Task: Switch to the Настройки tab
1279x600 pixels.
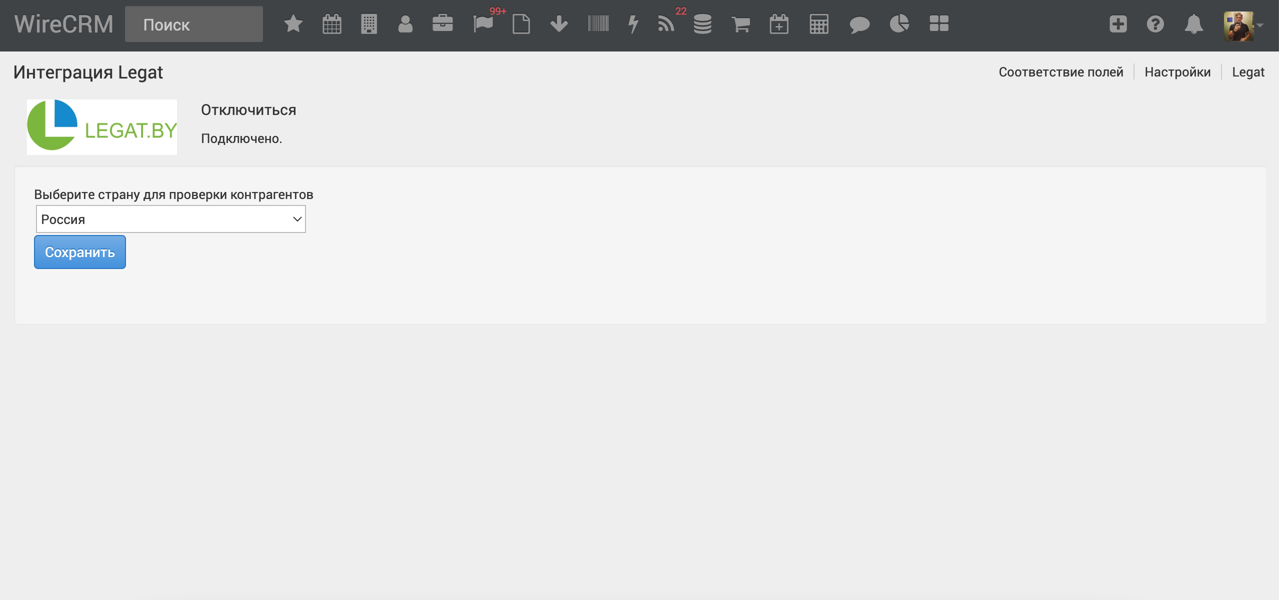Action: tap(1177, 72)
